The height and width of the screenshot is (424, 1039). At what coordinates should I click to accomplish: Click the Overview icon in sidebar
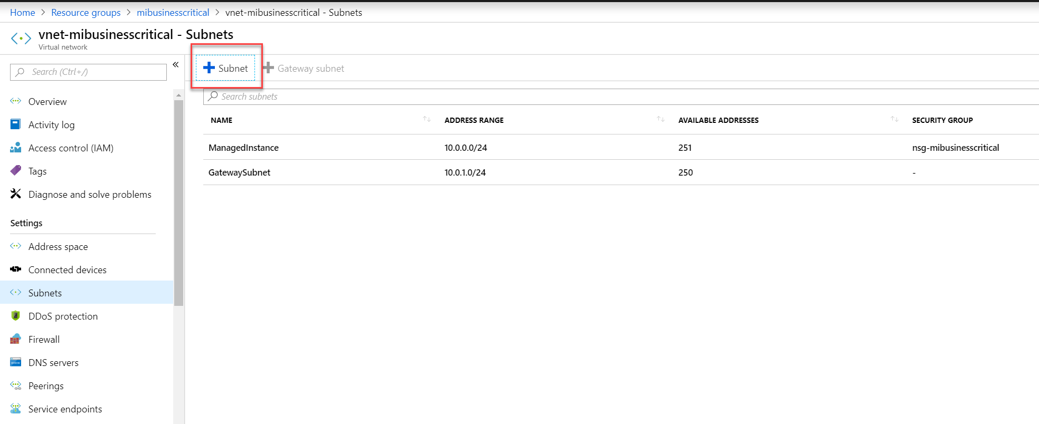(16, 101)
